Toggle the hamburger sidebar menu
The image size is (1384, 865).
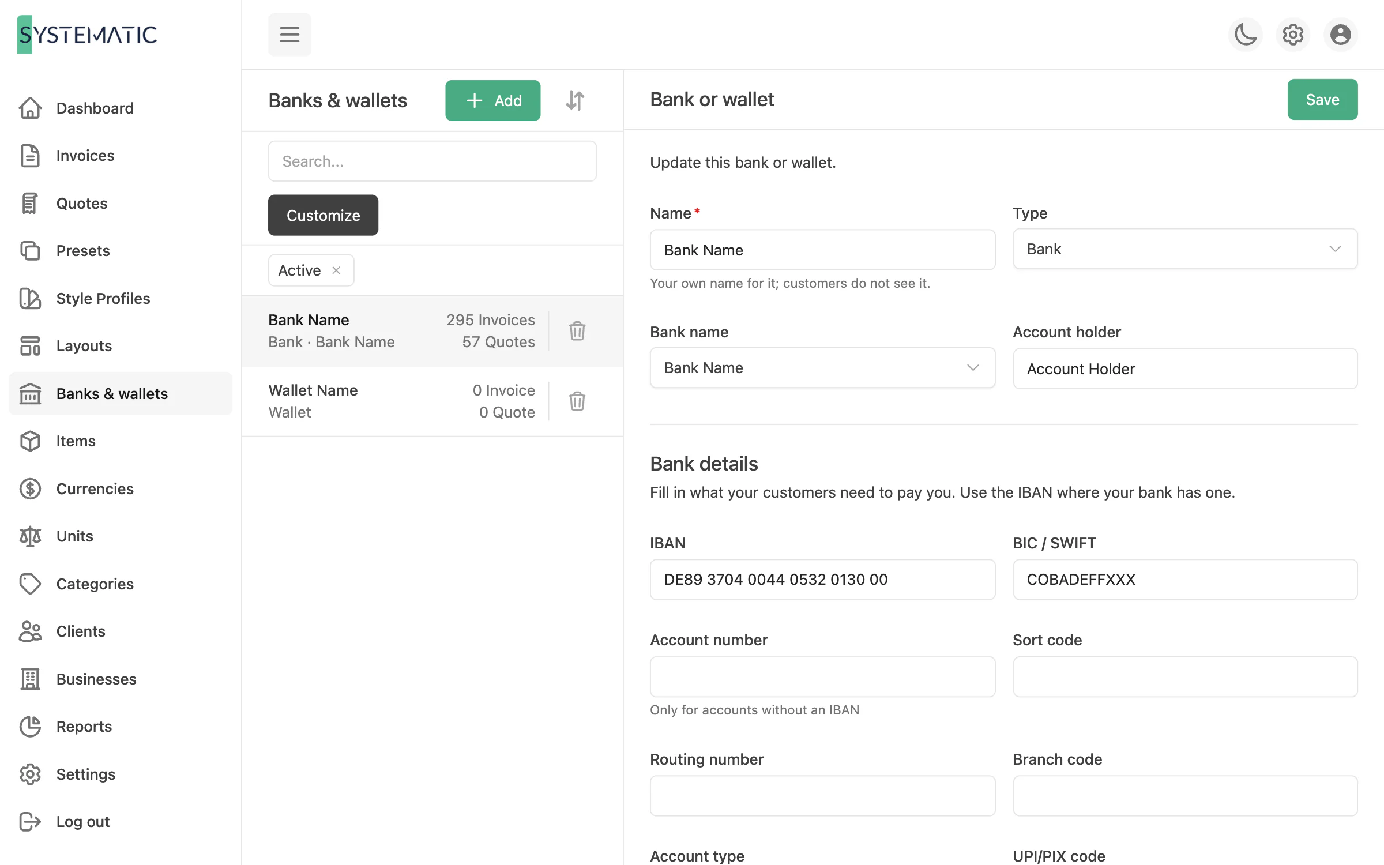pos(289,35)
